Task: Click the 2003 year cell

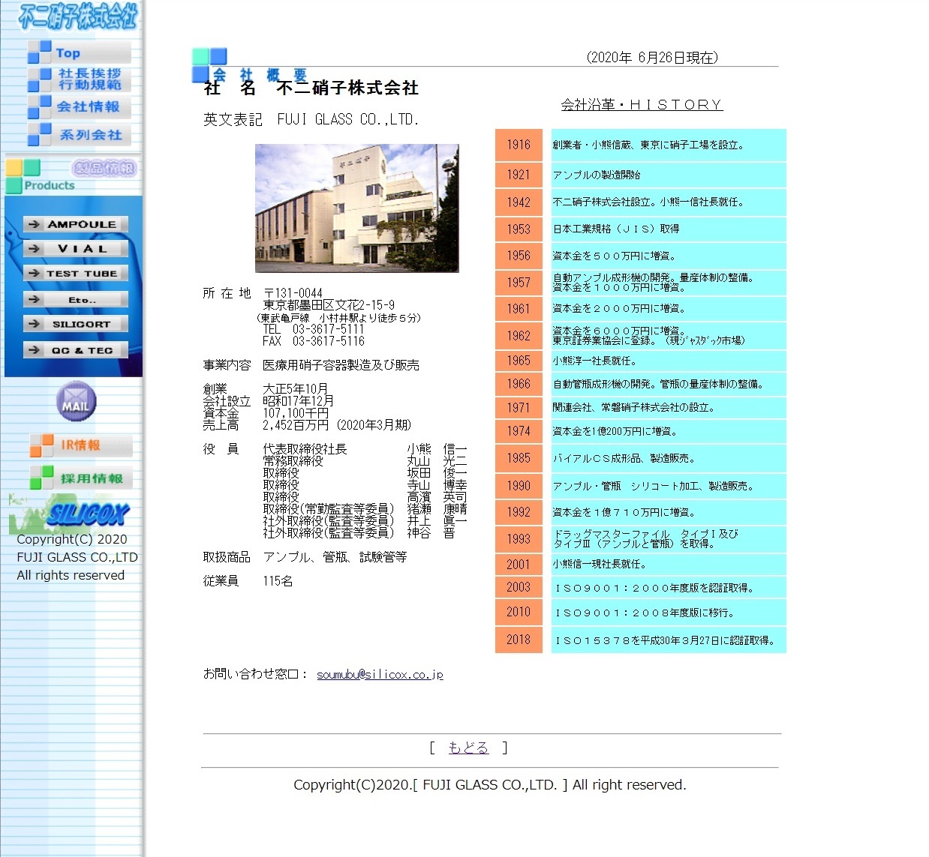Action: point(519,587)
